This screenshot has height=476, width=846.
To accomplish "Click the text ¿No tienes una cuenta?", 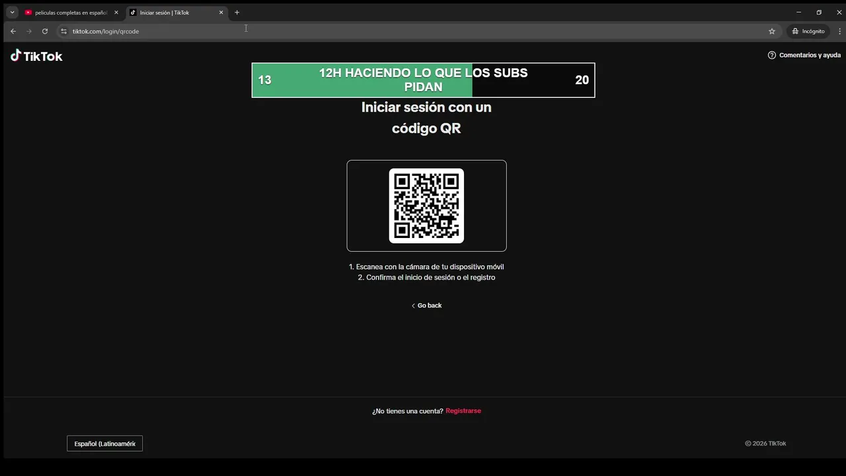I will [408, 411].
